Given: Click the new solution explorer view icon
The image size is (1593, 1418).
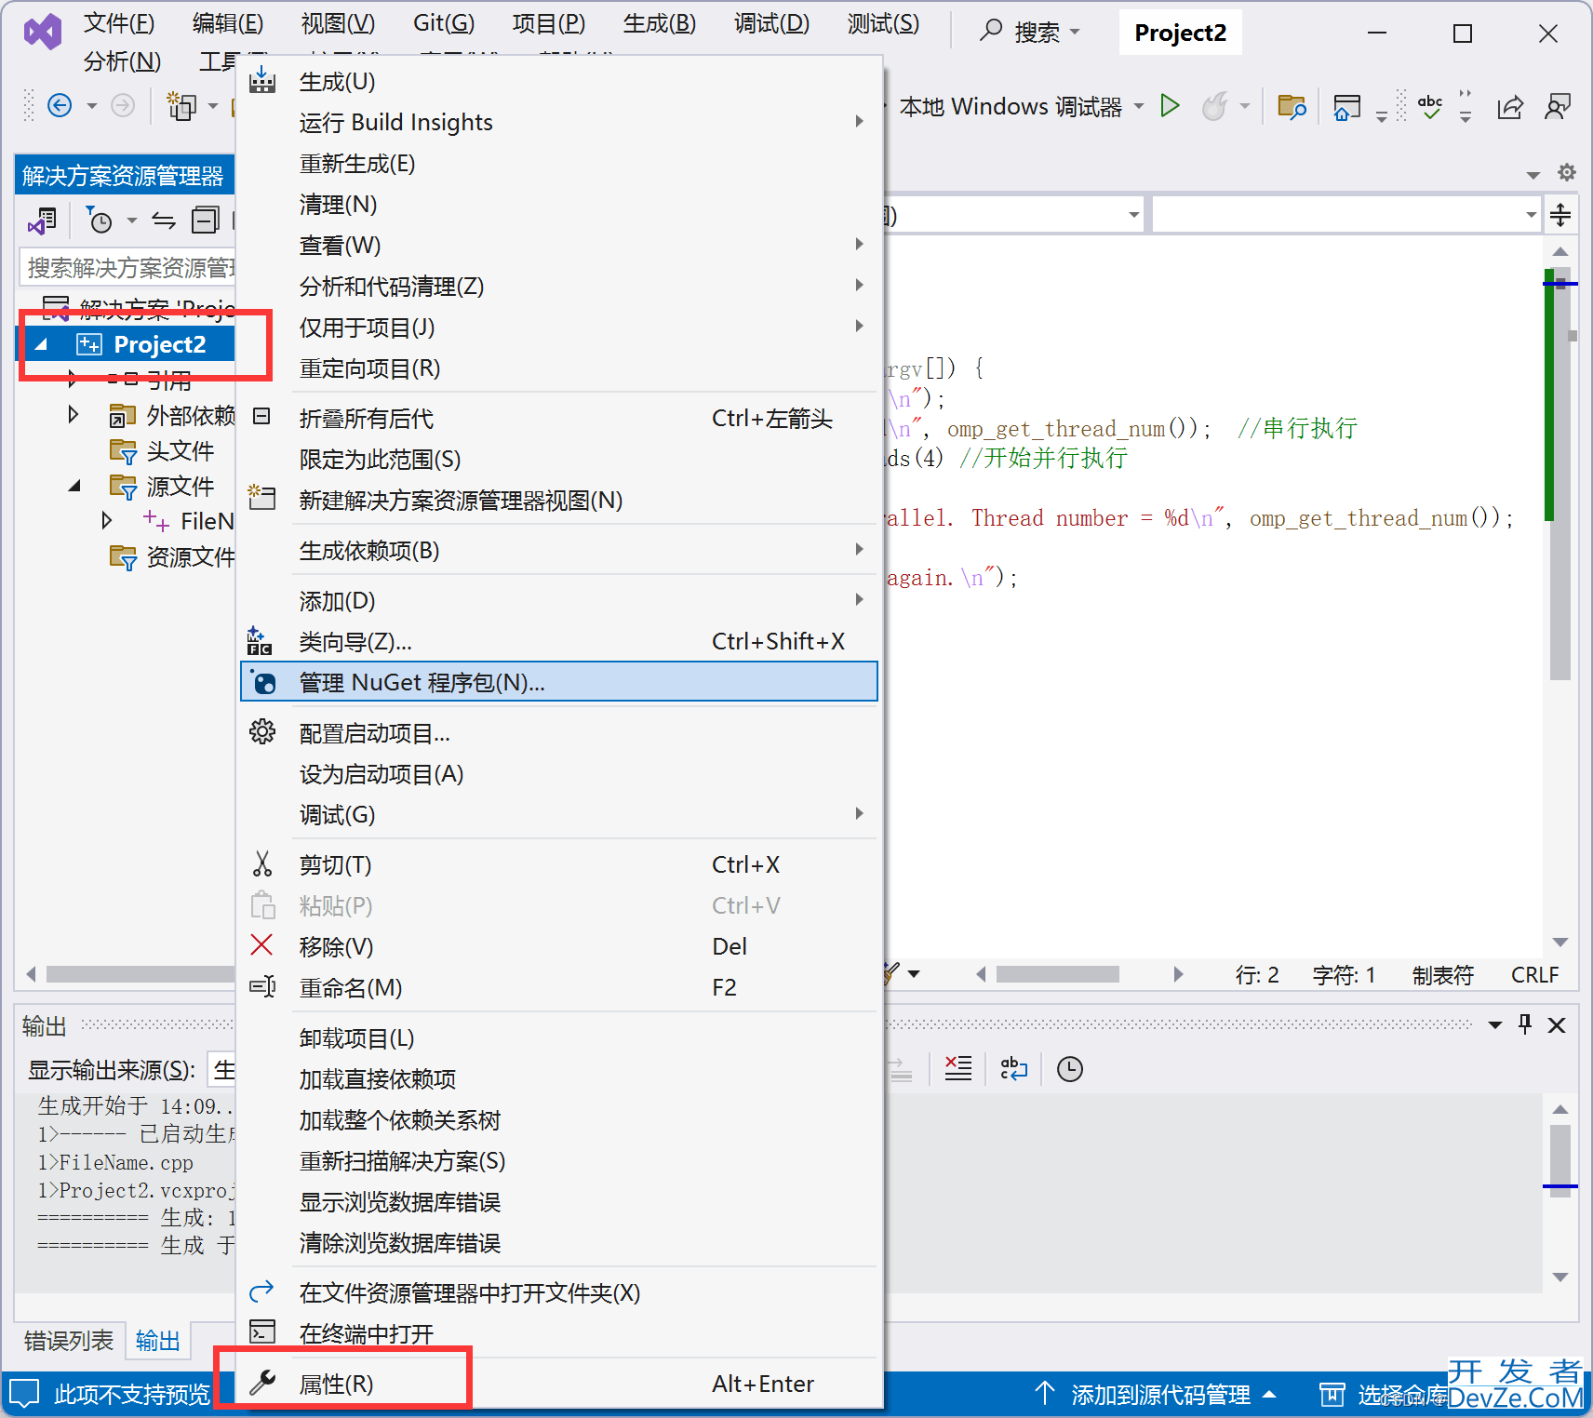Looking at the screenshot, I should (x=261, y=498).
